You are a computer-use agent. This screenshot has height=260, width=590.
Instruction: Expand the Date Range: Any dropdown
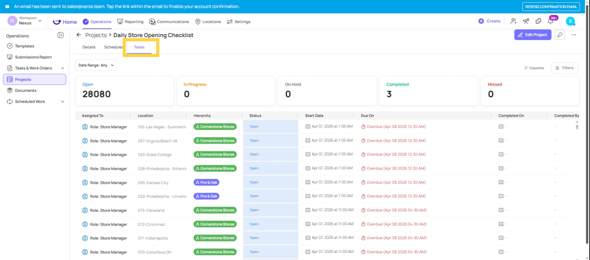96,65
